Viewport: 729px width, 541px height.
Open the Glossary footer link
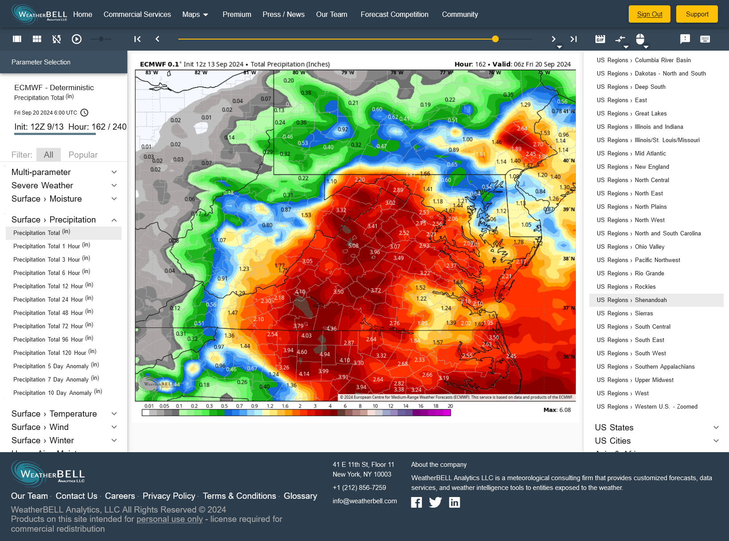[300, 496]
